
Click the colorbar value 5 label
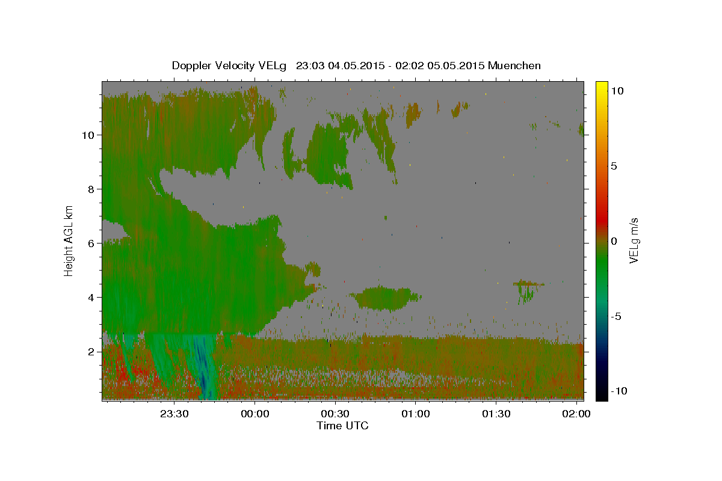[x=614, y=165]
